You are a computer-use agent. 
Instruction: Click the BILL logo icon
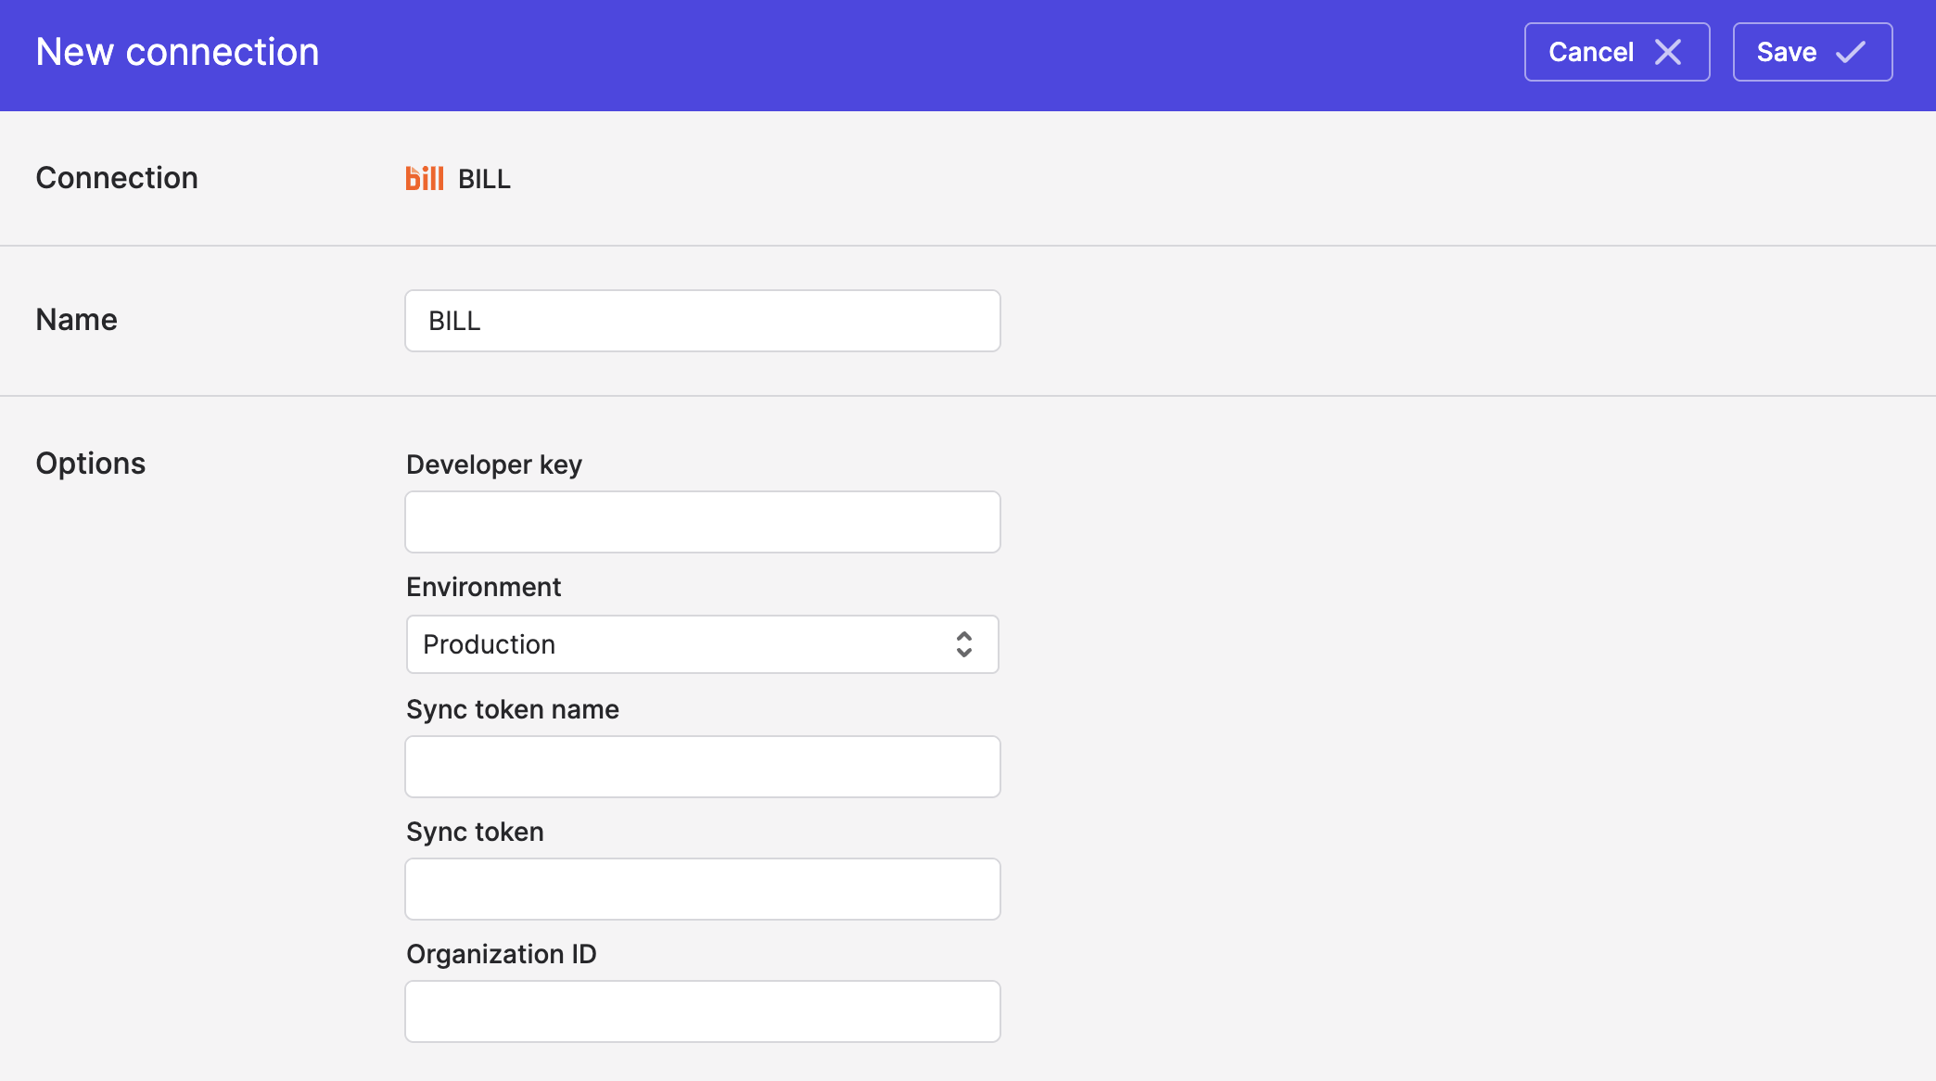[x=425, y=178]
